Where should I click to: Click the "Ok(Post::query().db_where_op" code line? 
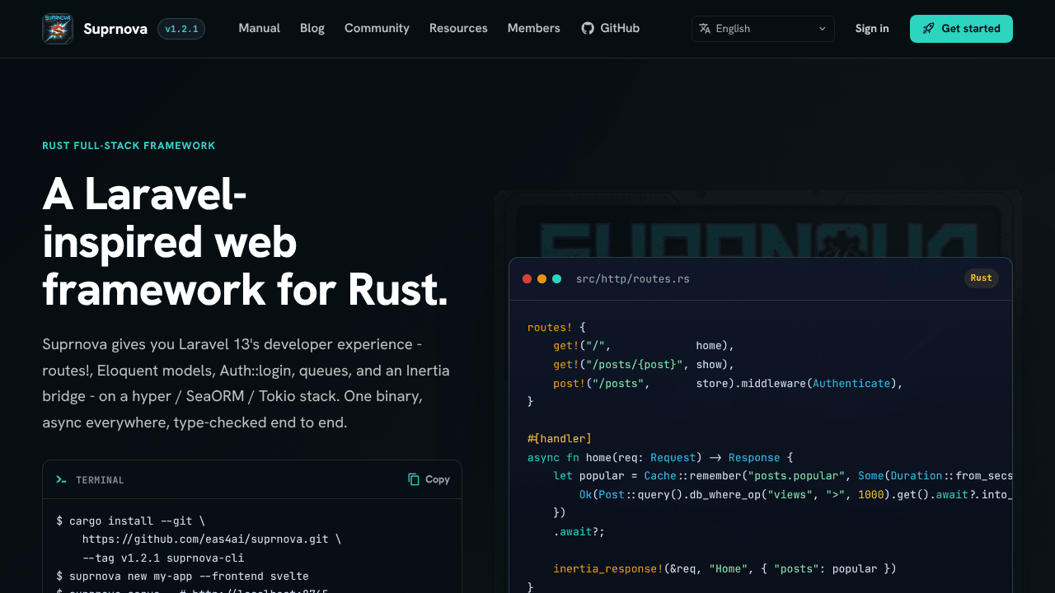pos(795,494)
